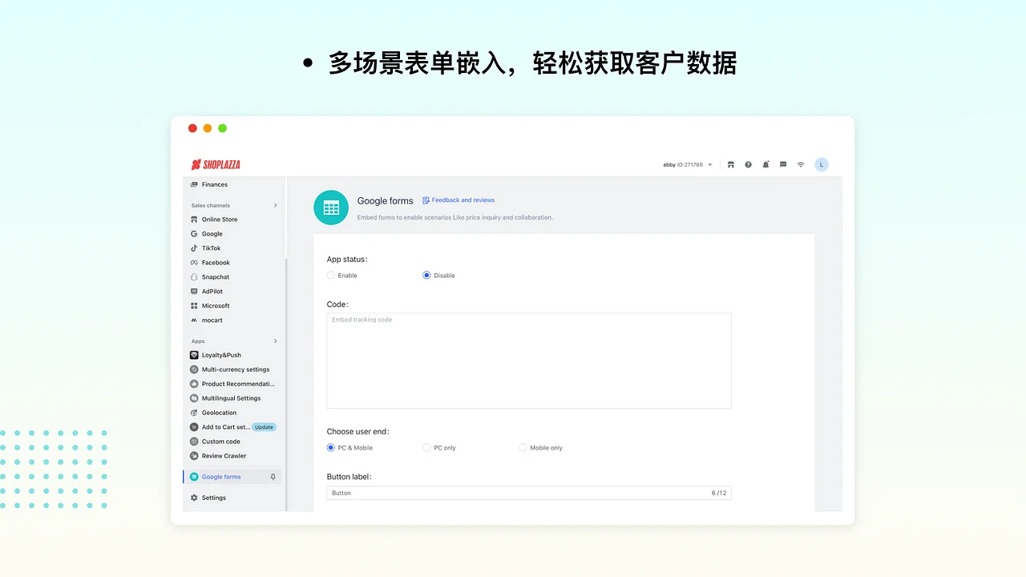Choose PC only user end
The image size is (1026, 577).
pyautogui.click(x=426, y=448)
